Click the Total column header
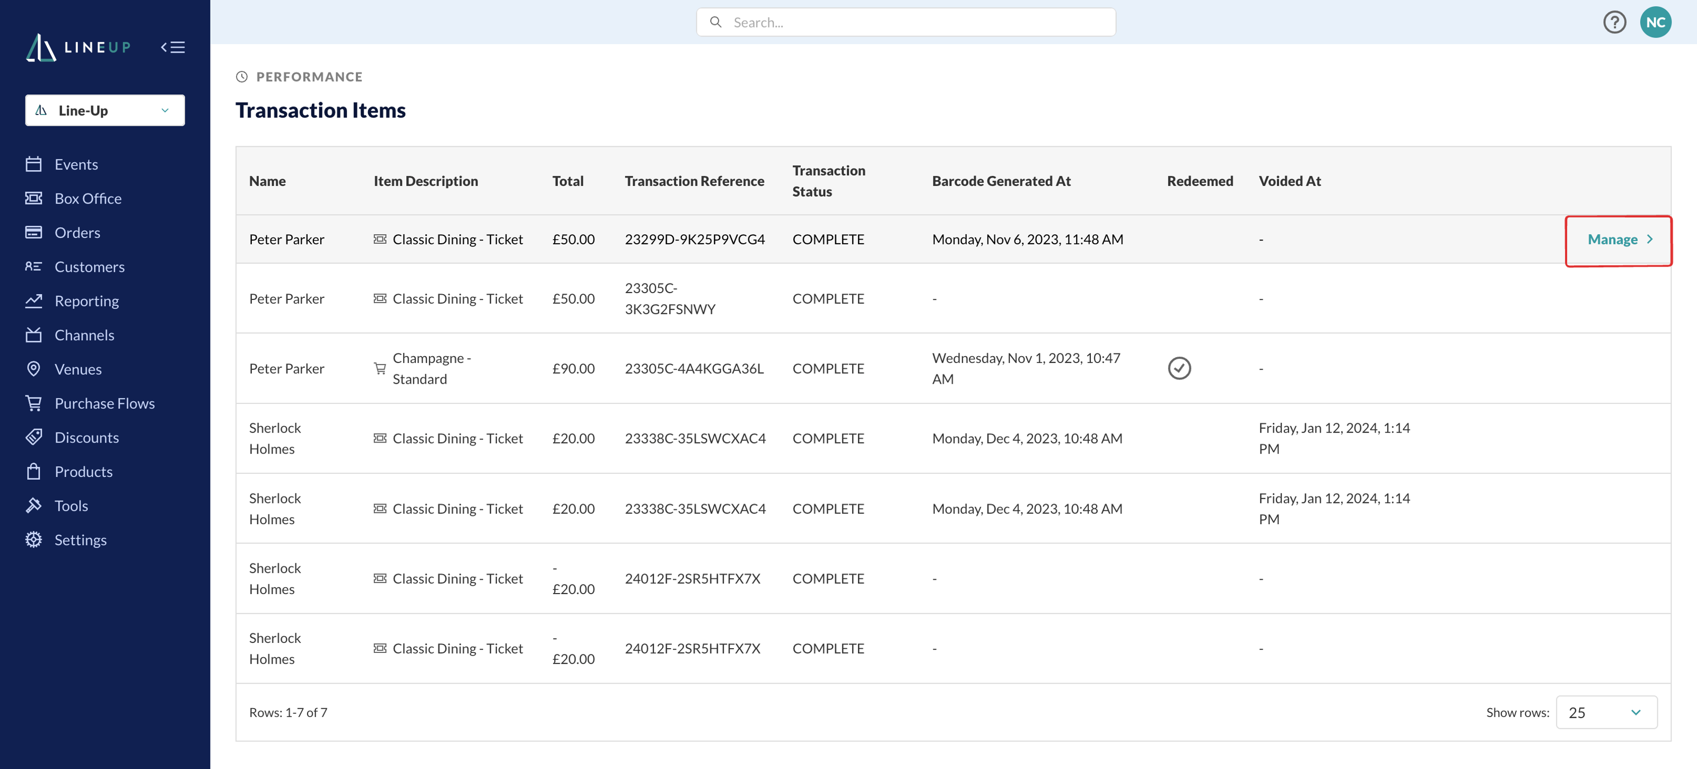Viewport: 1697px width, 769px height. click(568, 181)
